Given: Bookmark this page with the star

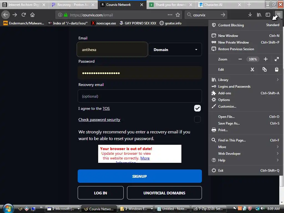Looking at the screenshot, I should click(x=178, y=15).
